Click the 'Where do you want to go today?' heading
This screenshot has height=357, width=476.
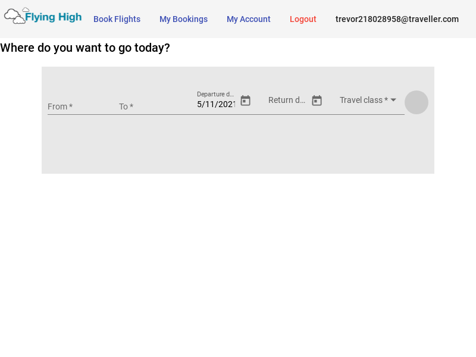point(85,48)
